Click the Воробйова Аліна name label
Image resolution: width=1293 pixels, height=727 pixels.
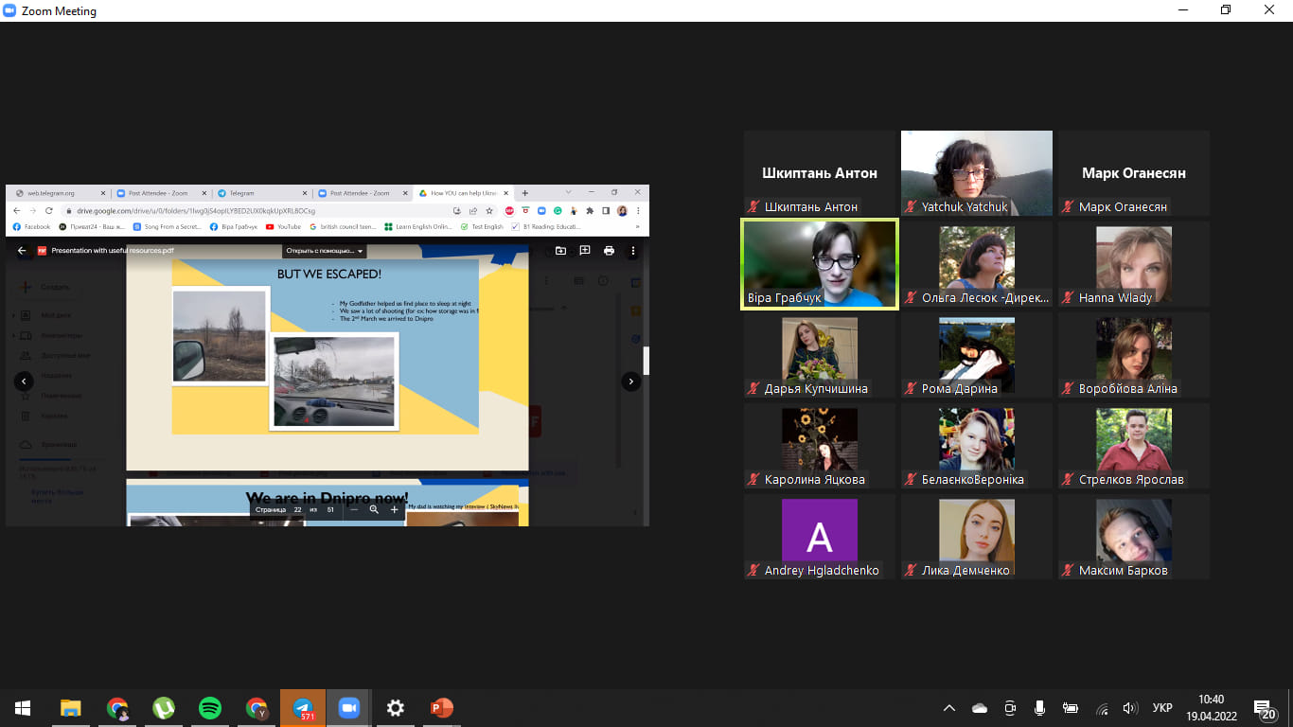click(1130, 388)
